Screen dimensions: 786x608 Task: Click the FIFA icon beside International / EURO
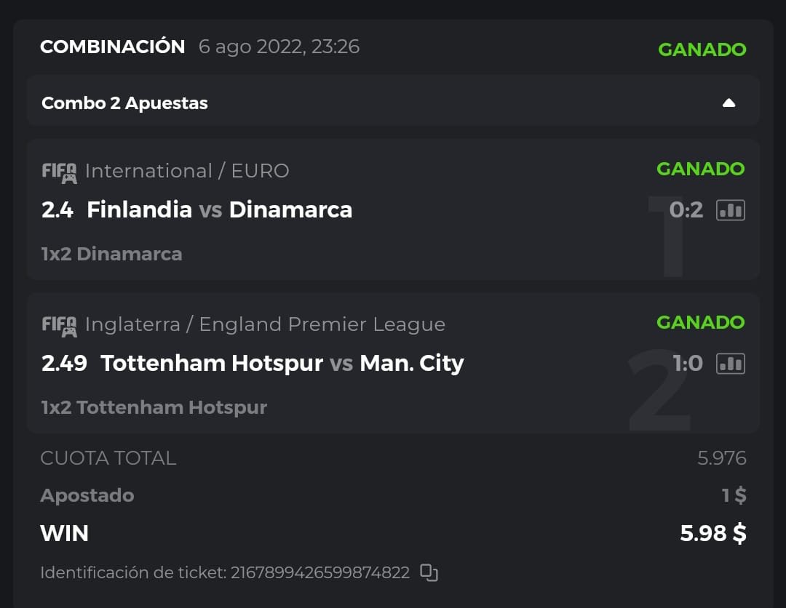tap(59, 172)
